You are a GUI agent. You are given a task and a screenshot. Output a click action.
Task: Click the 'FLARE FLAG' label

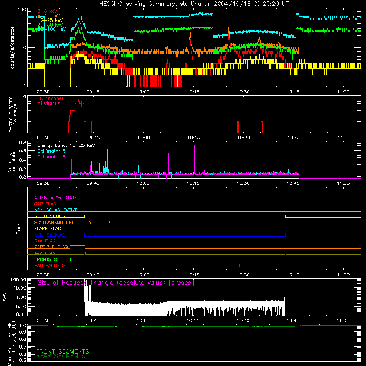coord(48,228)
